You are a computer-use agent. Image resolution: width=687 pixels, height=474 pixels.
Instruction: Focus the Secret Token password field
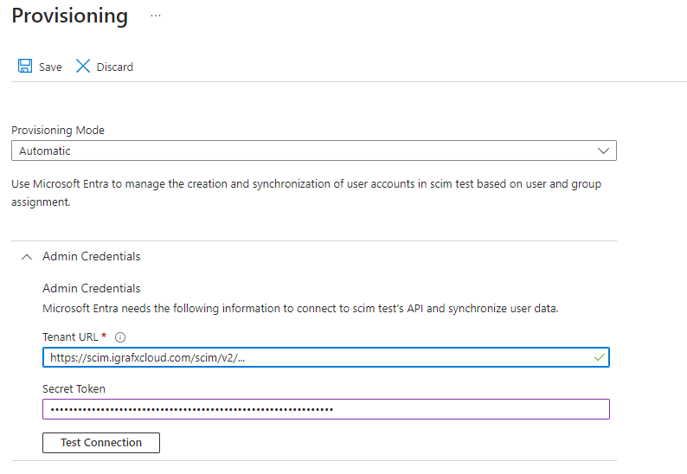click(x=325, y=409)
